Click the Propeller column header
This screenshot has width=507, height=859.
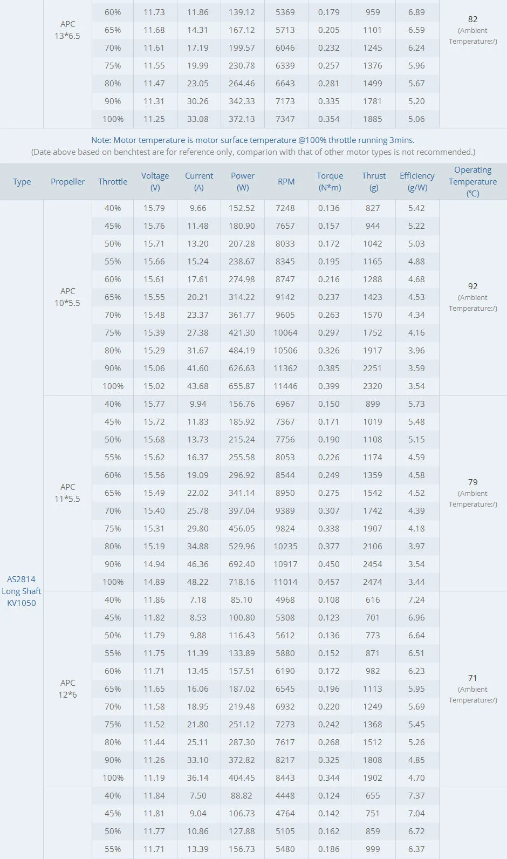pos(67,182)
